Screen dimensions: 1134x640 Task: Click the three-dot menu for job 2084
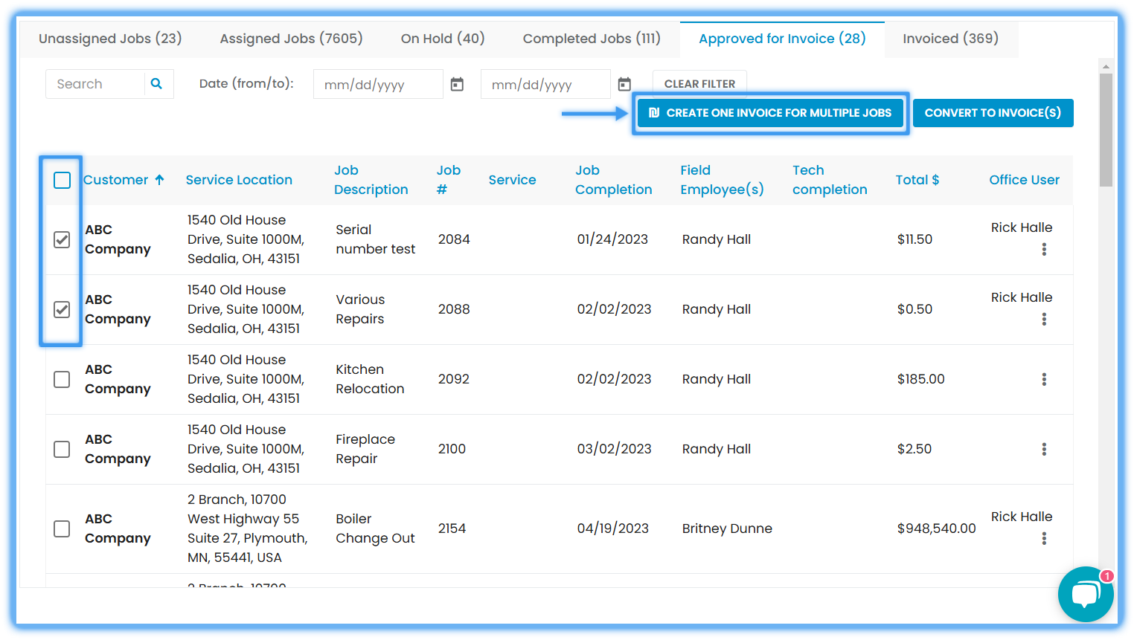(1044, 250)
